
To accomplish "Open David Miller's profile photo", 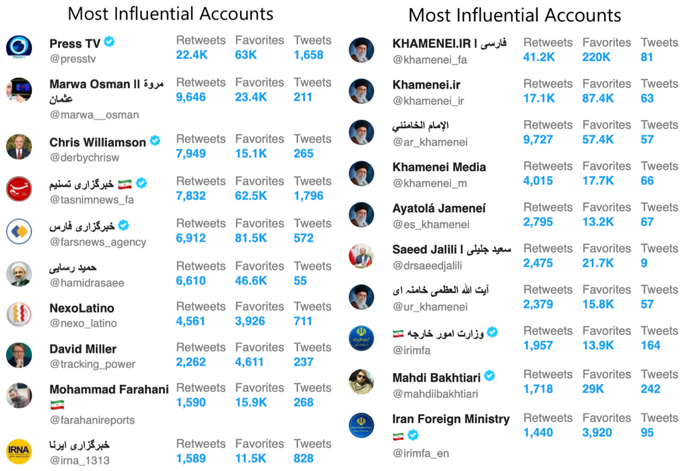I will (x=19, y=355).
